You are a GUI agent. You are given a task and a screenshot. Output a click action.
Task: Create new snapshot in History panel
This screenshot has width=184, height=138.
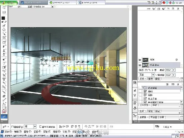tap(173, 84)
